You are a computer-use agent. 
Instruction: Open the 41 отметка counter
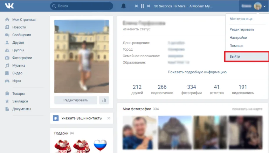pyautogui.click(x=217, y=89)
